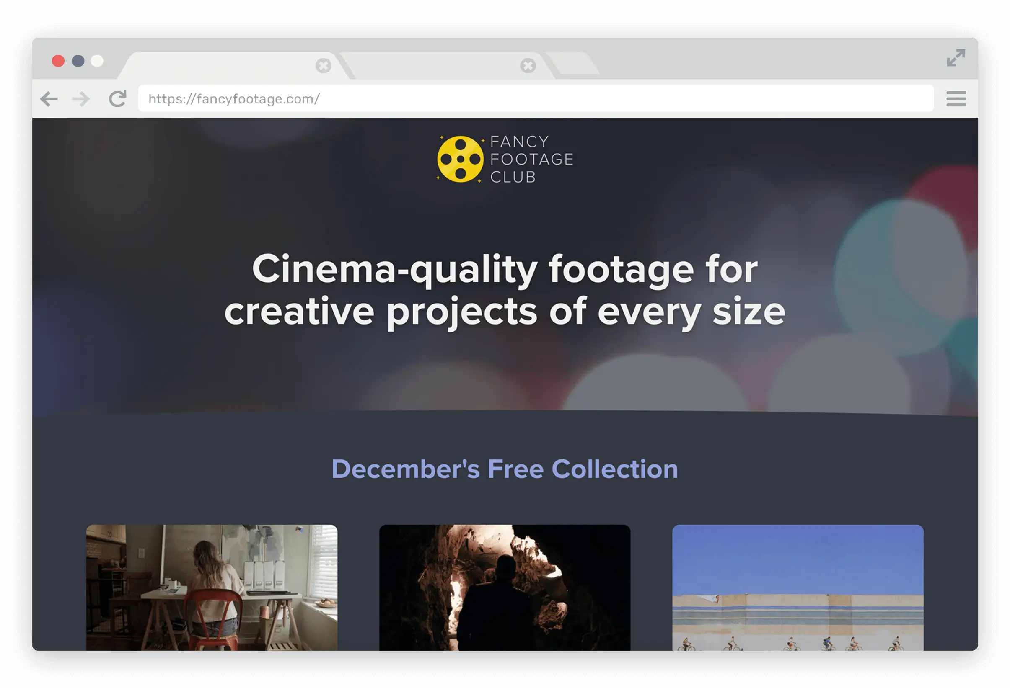The height and width of the screenshot is (688, 1010).
Task: Click the December's Free Collection heading
Action: 505,469
